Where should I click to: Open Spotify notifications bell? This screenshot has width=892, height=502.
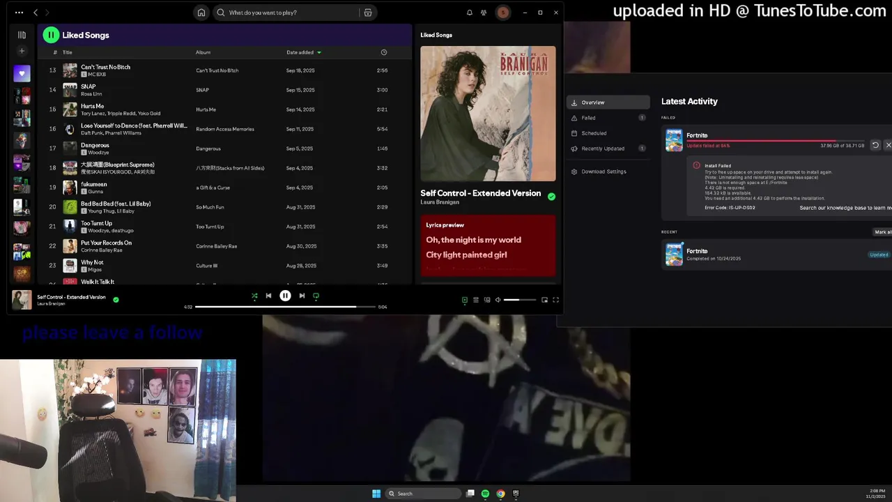click(470, 13)
